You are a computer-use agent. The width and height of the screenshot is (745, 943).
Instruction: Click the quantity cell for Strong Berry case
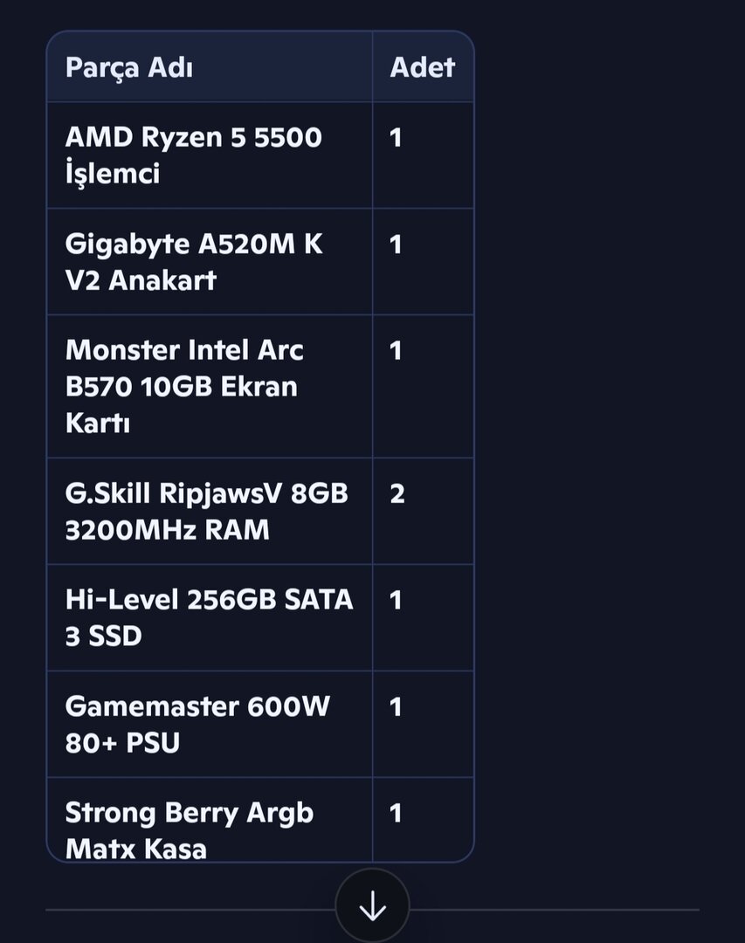[x=396, y=814]
